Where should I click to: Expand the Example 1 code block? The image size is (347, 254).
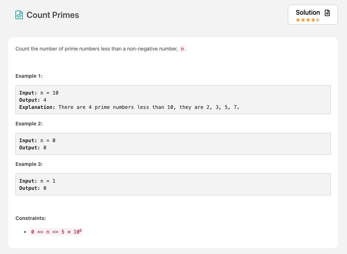(173, 100)
